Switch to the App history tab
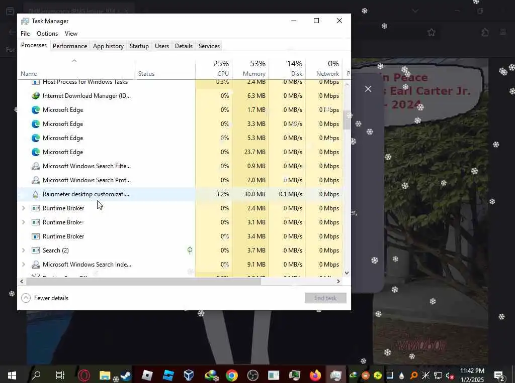This screenshot has width=515, height=383. (109, 46)
